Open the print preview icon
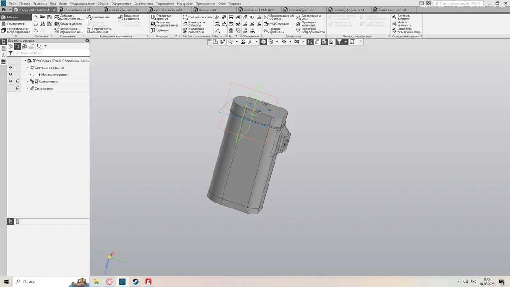The image size is (510, 287). pyautogui.click(x=42, y=24)
